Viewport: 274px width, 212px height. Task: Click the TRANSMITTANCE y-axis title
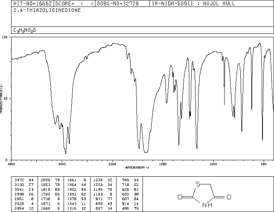pos(1,99)
